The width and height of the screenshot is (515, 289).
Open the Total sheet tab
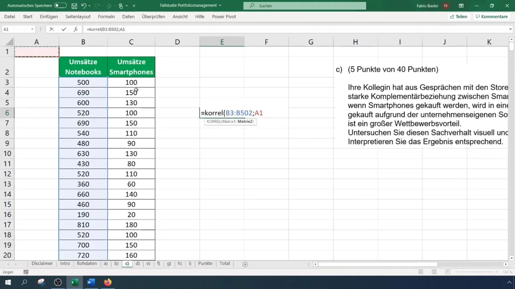pos(225,264)
